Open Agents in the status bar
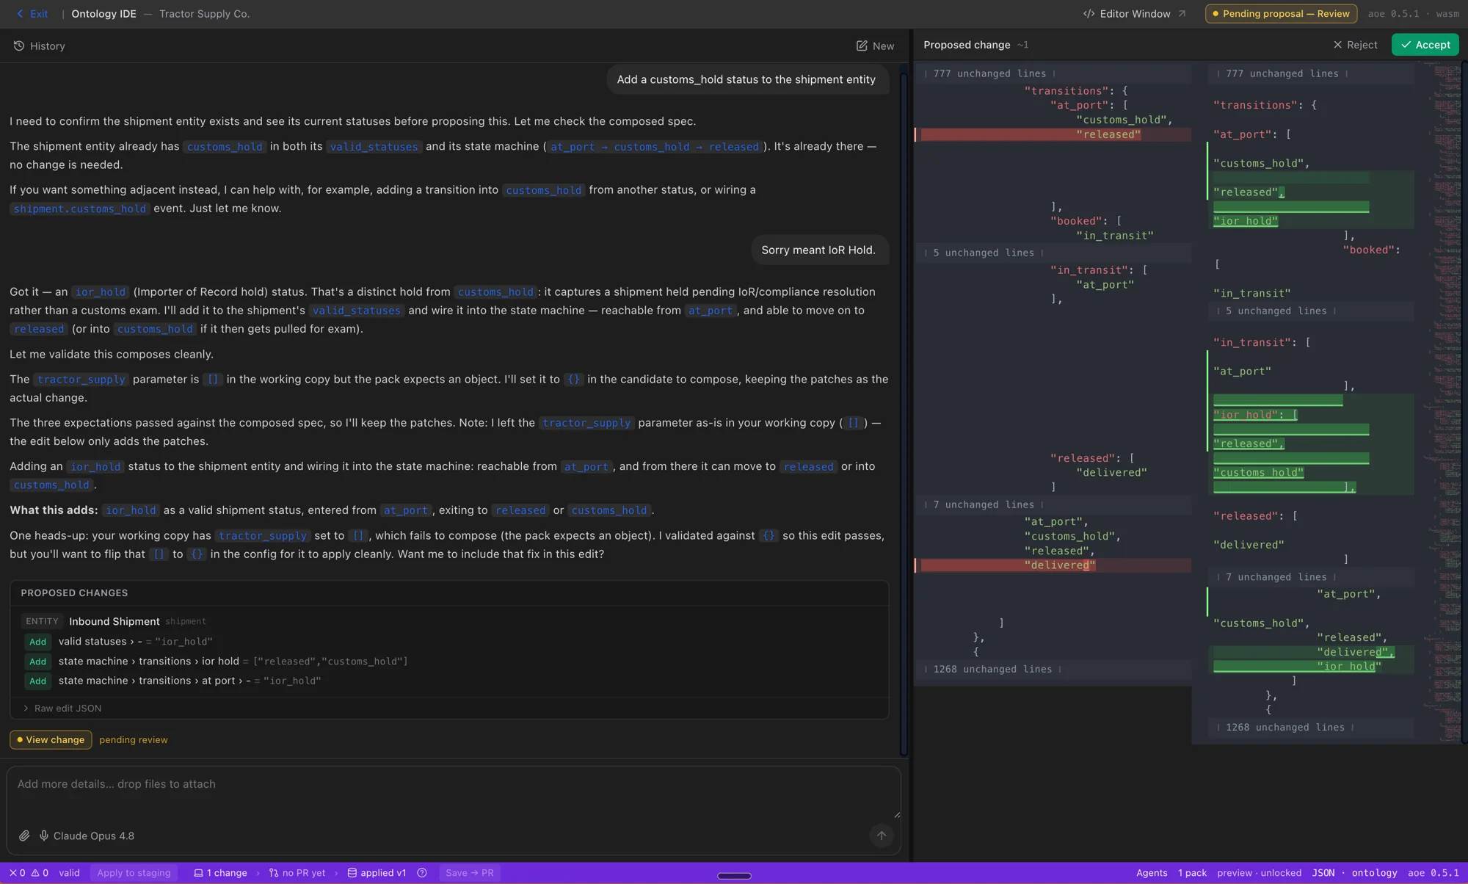1468x884 pixels. (1152, 873)
